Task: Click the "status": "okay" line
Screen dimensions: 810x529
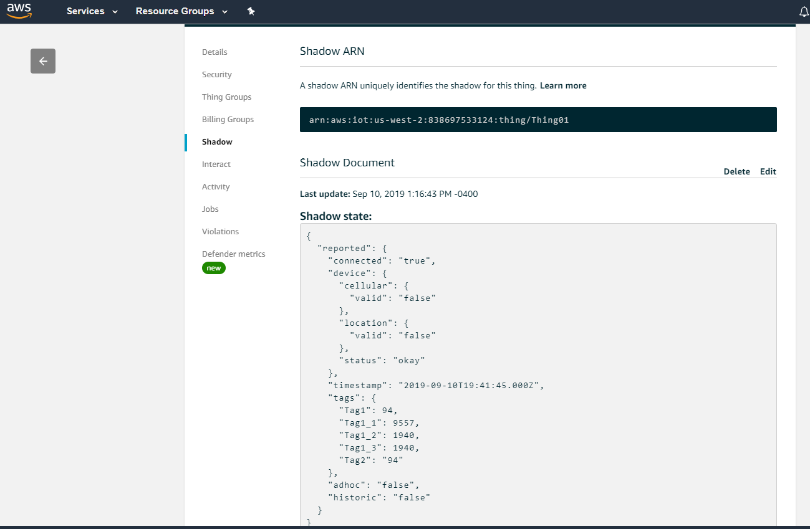Action: tap(382, 361)
